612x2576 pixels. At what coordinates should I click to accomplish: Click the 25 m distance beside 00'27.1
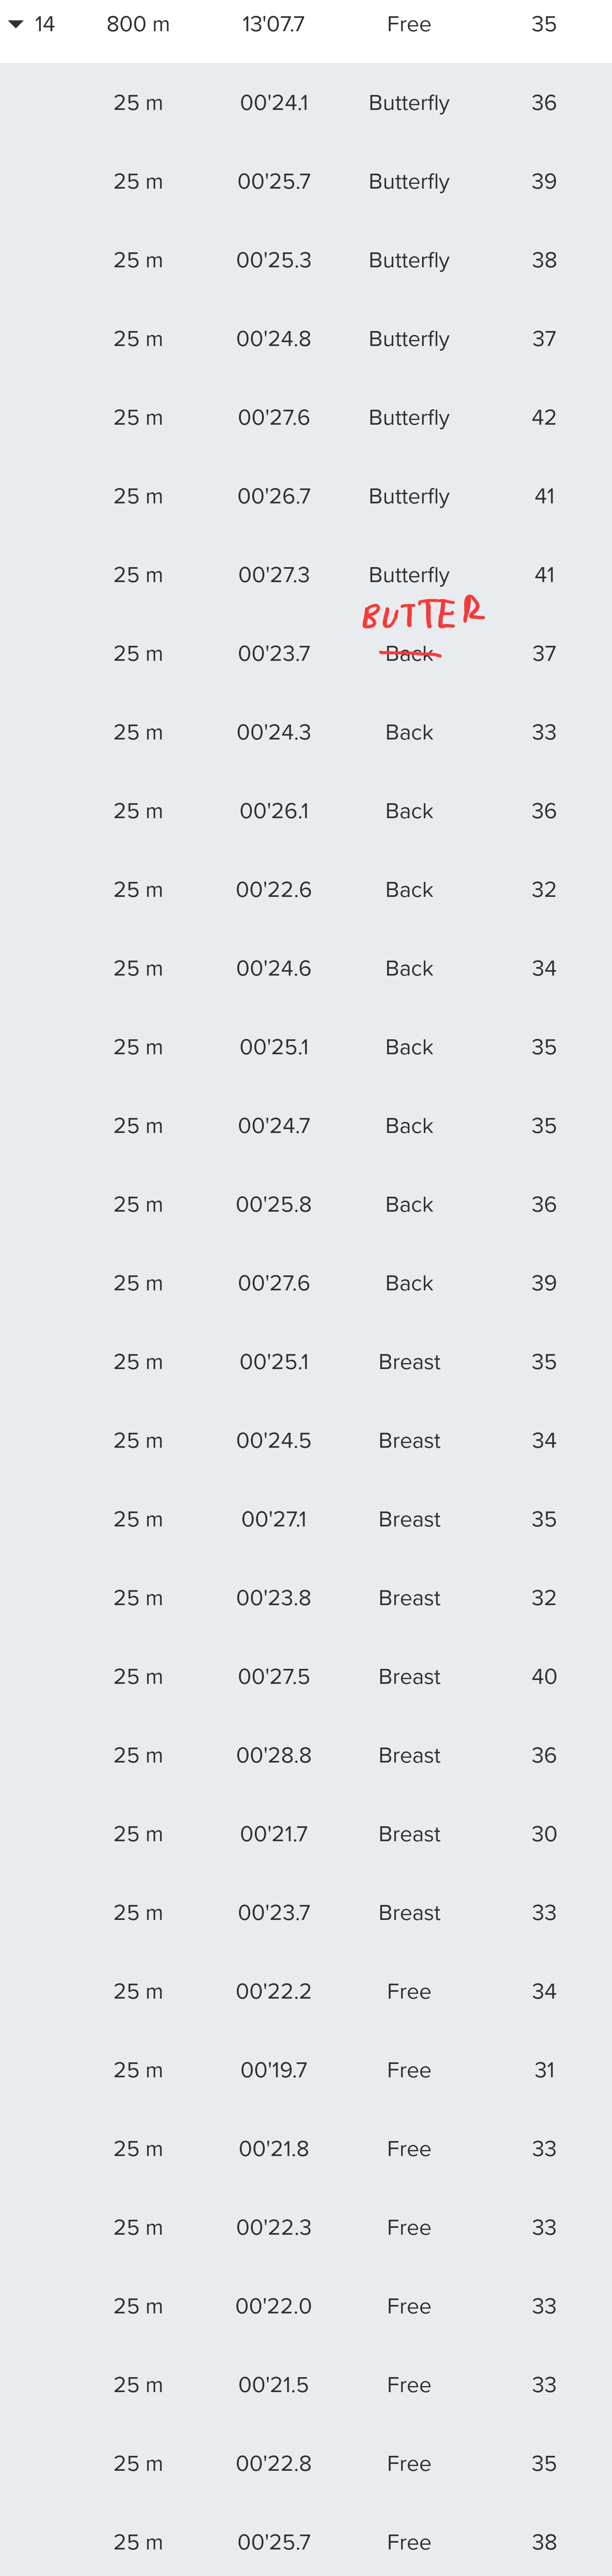pyautogui.click(x=138, y=1519)
